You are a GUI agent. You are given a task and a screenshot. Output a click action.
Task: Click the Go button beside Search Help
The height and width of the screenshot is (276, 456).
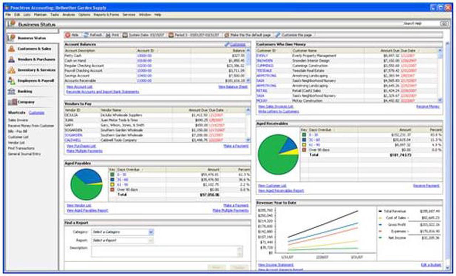click(x=444, y=24)
